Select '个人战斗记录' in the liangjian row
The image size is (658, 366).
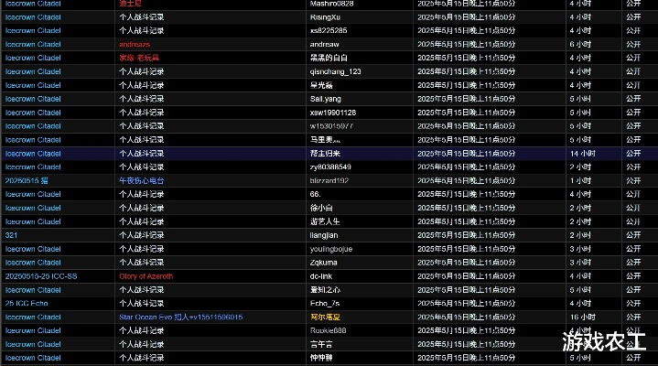[x=142, y=235]
